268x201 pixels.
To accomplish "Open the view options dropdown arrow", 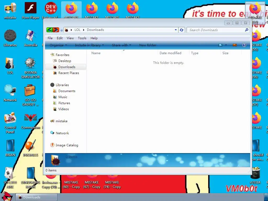I will [226, 45].
